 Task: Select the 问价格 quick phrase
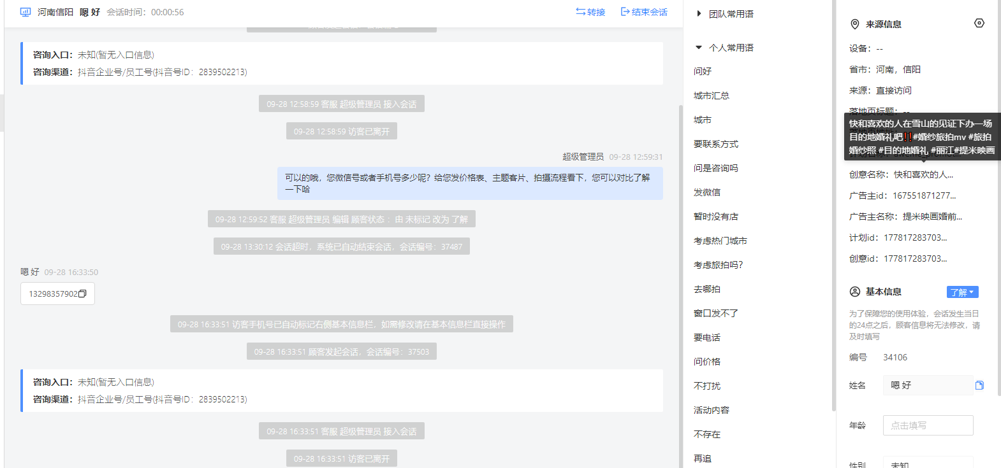pos(707,362)
